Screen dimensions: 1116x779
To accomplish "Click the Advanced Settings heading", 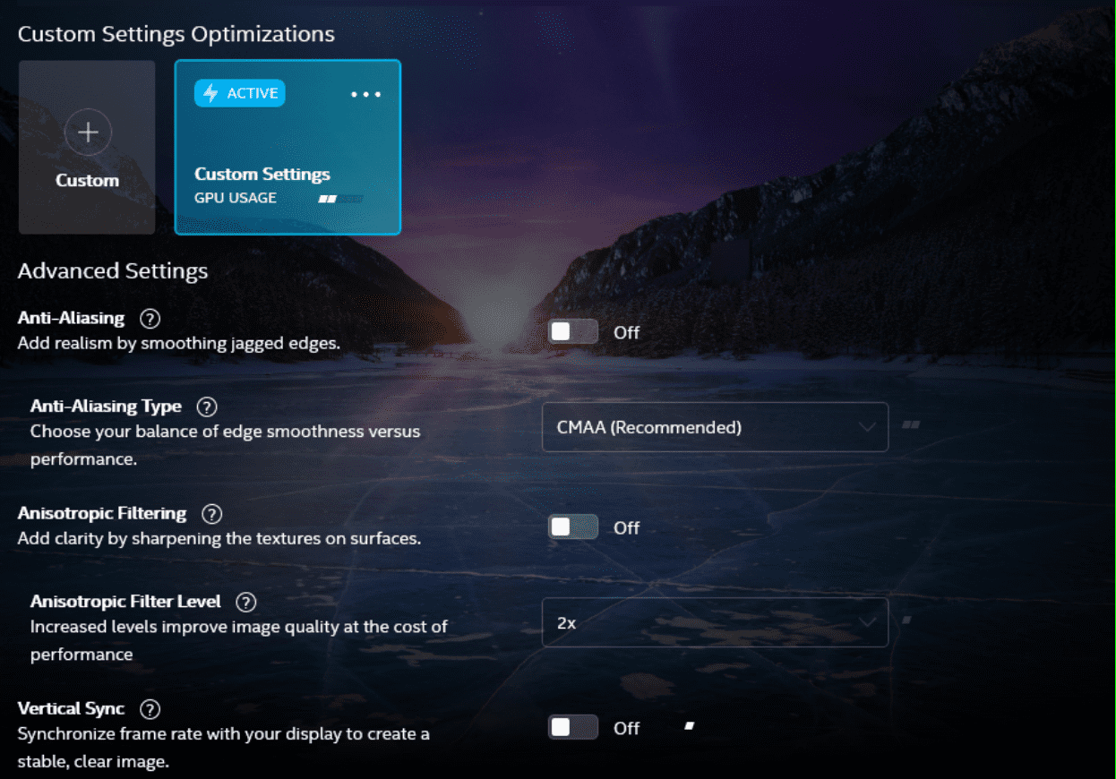I will coord(112,270).
